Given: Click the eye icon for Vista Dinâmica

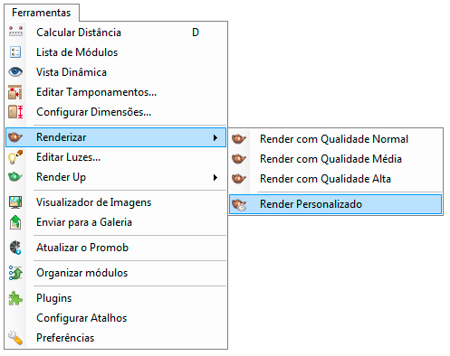Looking at the screenshot, I should coord(15,71).
